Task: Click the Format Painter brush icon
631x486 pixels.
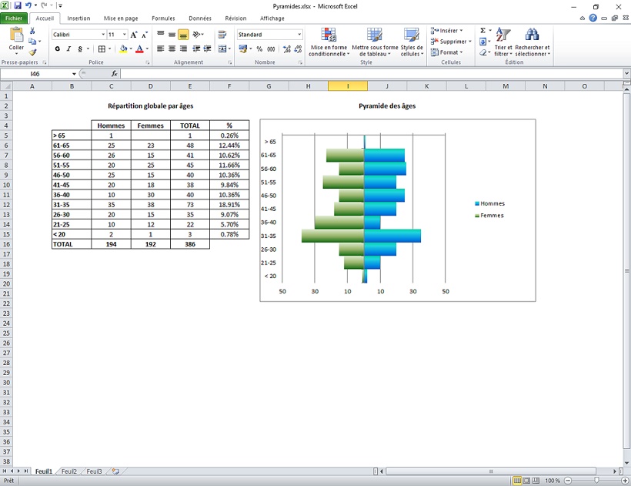Action: click(32, 52)
